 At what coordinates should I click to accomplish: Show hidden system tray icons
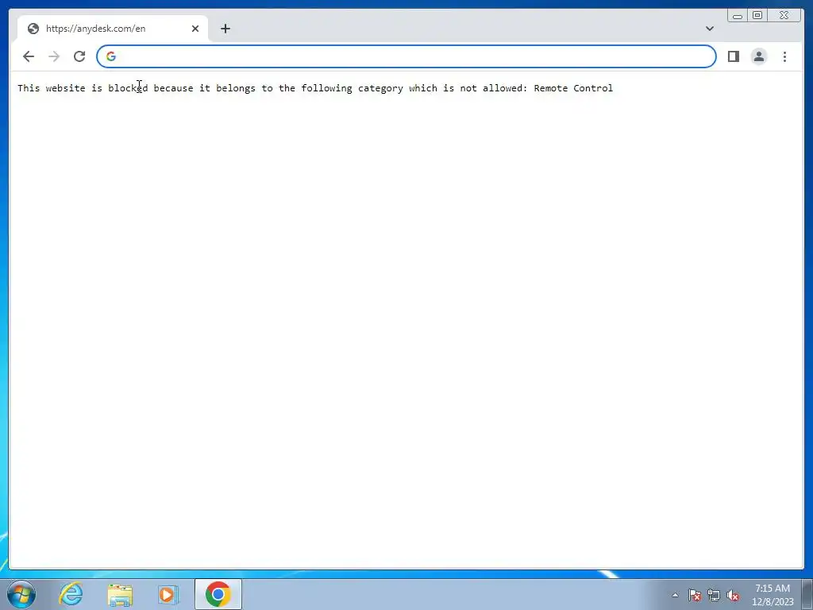click(675, 595)
